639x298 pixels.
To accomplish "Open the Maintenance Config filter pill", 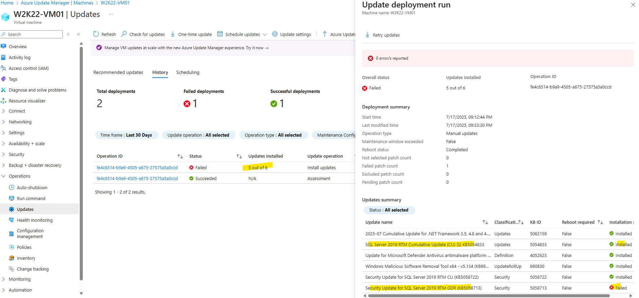I will tap(334, 135).
